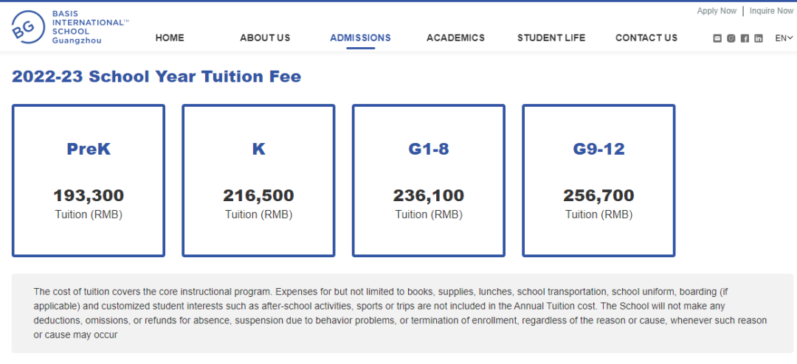The height and width of the screenshot is (364, 797).
Task: Select the ADMISSIONS menu item
Action: [360, 38]
